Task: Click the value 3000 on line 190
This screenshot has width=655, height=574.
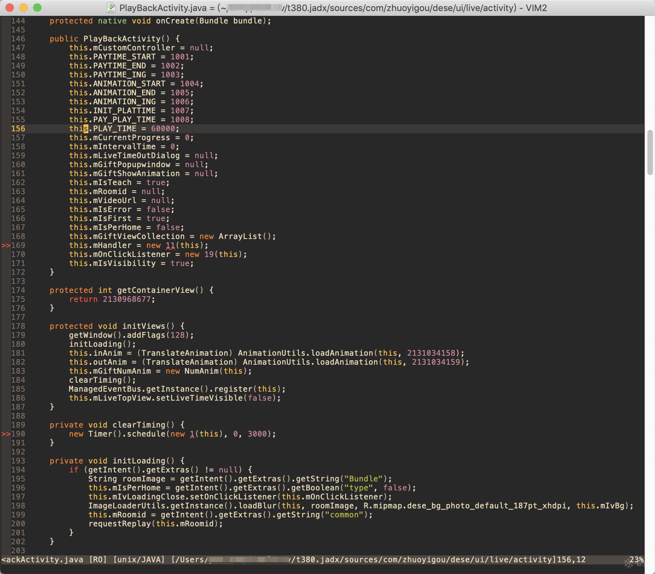Action: tap(257, 434)
